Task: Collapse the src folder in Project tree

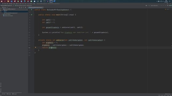Action: pyautogui.click(x=3, y=12)
